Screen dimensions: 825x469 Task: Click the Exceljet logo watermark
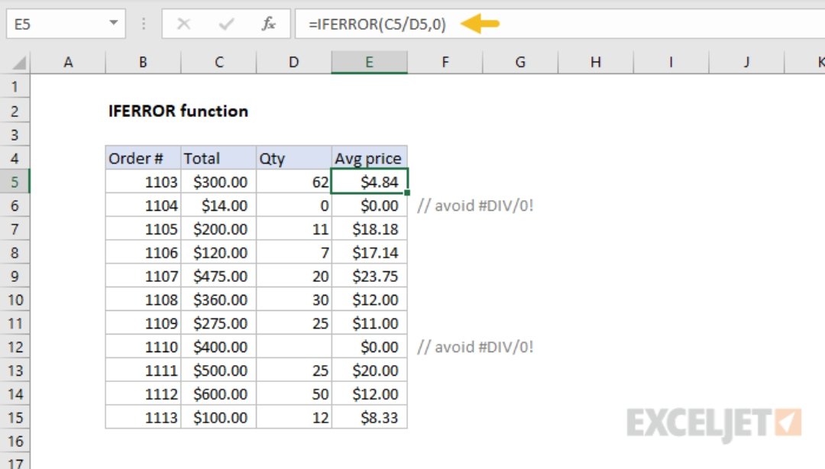(x=713, y=422)
